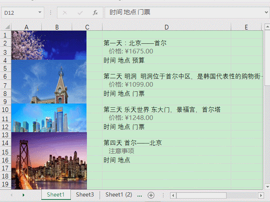Click the next sheet navigation arrow
The height and width of the screenshot is (202, 270).
coord(24,195)
